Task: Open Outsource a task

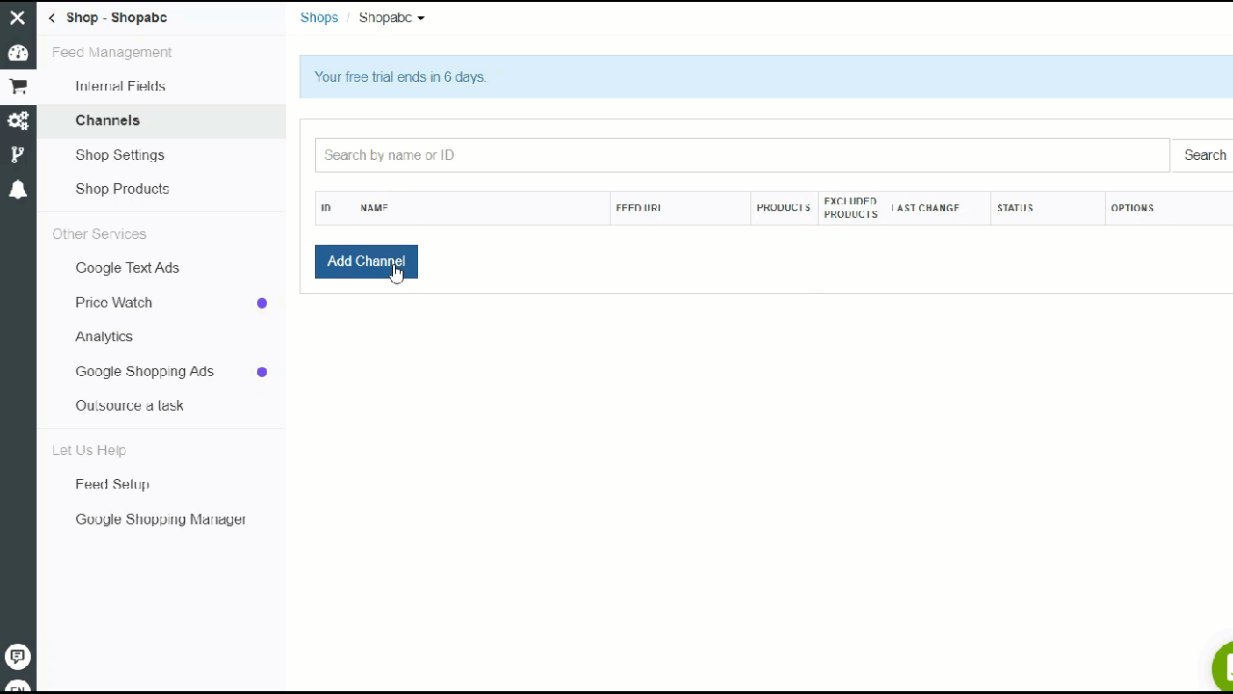Action: pyautogui.click(x=129, y=406)
